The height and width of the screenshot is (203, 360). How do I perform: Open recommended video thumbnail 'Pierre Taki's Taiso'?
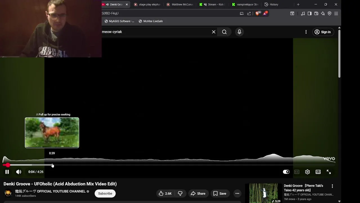(264, 193)
